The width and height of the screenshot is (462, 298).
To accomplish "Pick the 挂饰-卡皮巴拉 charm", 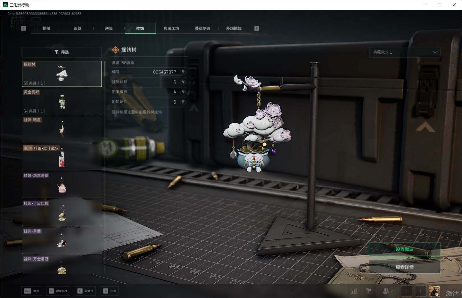I will coord(62,213).
